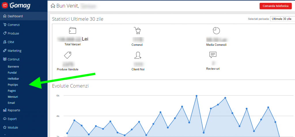Click the Comenzi cart icon in sidebar
Viewport: 295px width, 137px height.
click(5, 25)
